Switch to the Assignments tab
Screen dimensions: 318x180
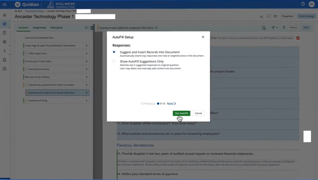[39, 27]
